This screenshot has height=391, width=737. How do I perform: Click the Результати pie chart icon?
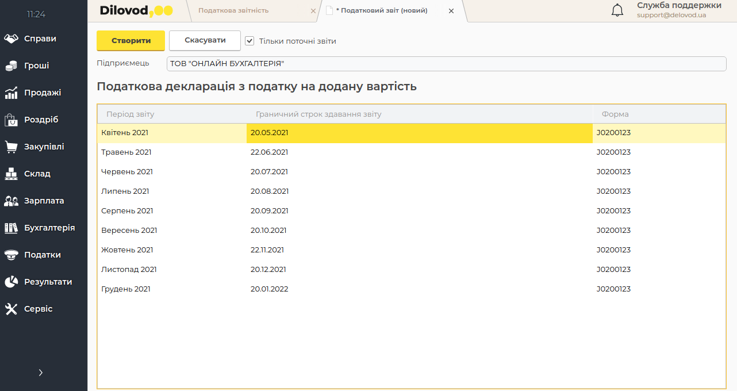click(11, 282)
